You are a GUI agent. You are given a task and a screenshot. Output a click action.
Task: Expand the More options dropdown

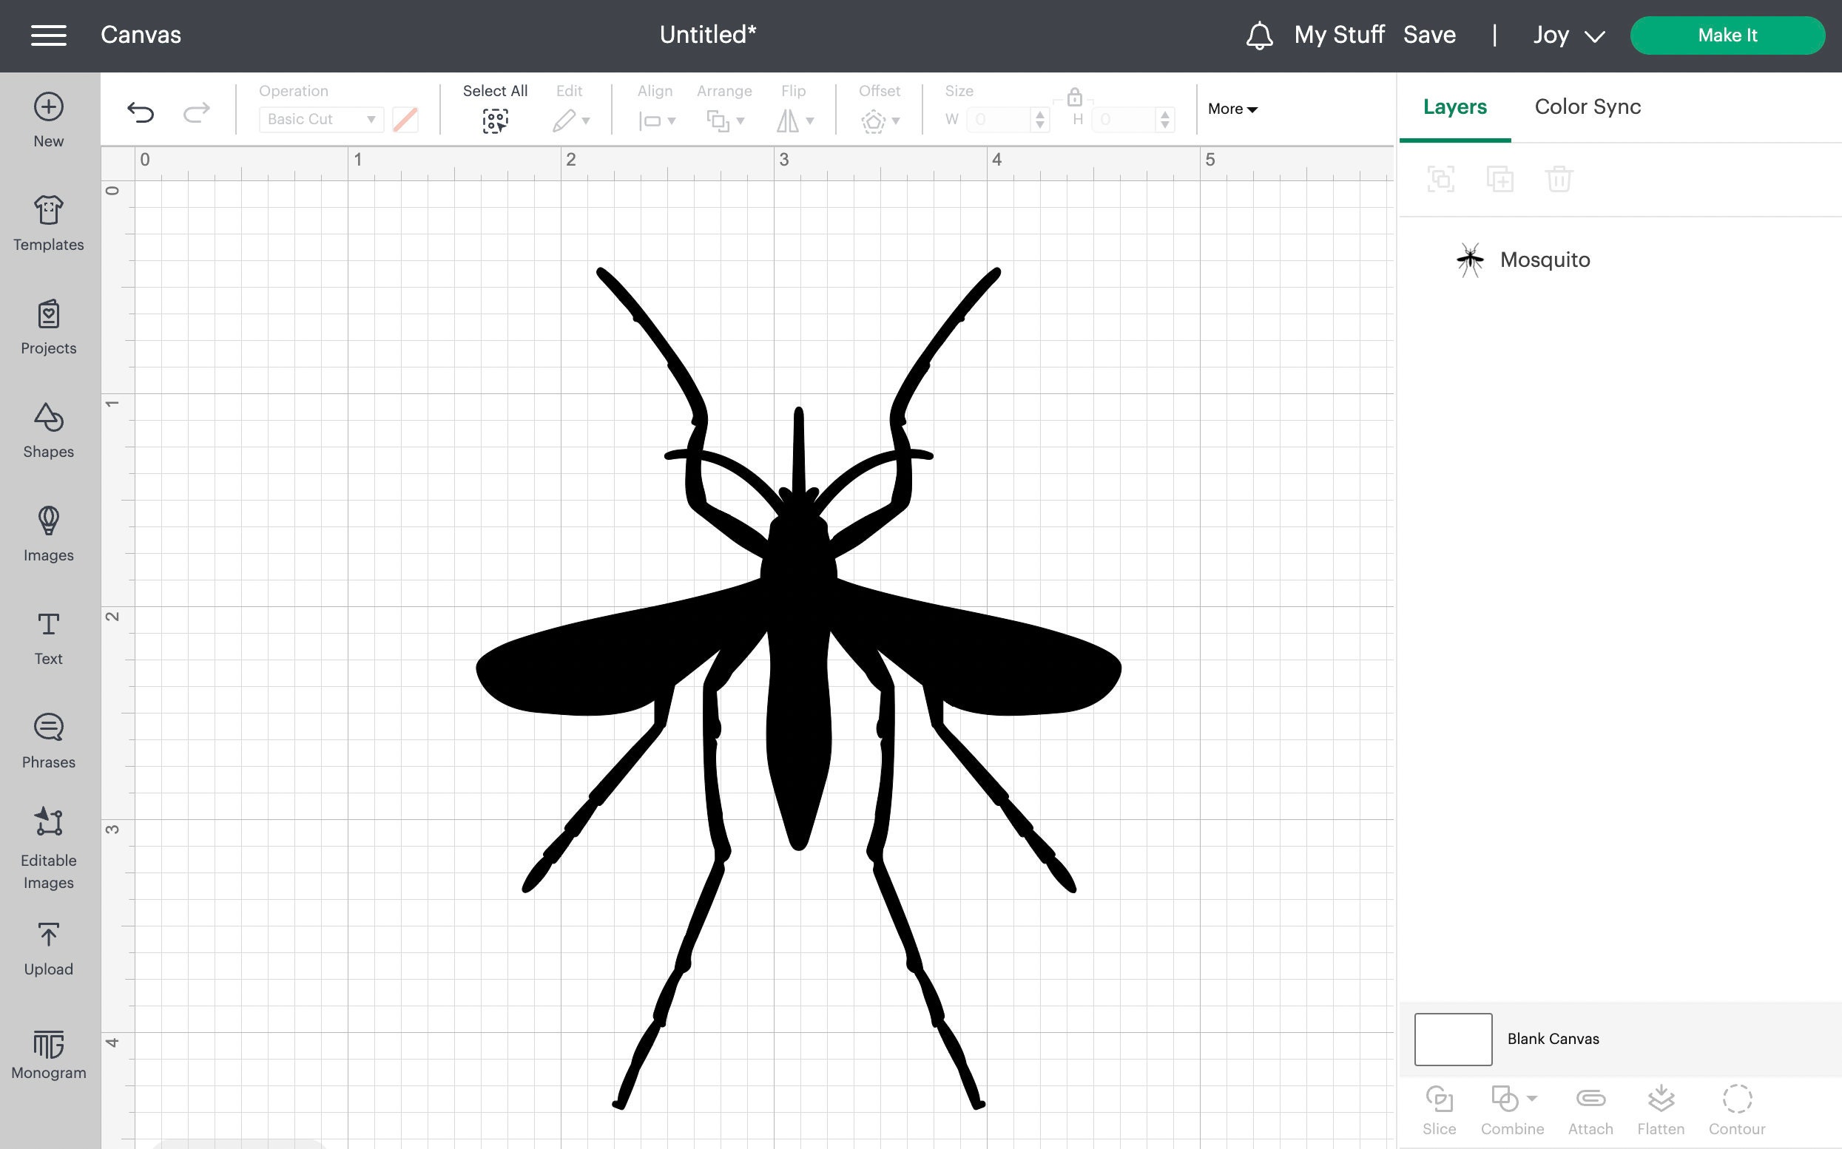click(x=1231, y=109)
